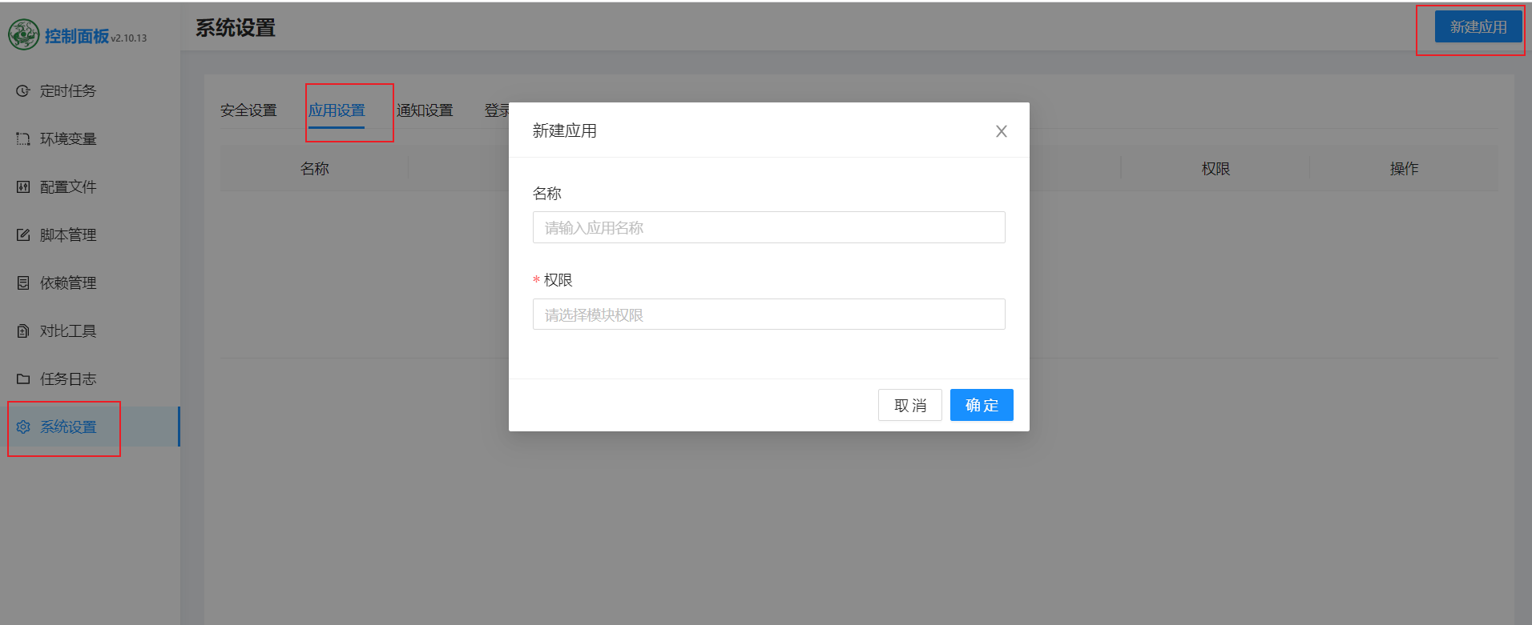Click the control panel logo icon
Image resolution: width=1532 pixels, height=625 pixels.
[x=24, y=35]
